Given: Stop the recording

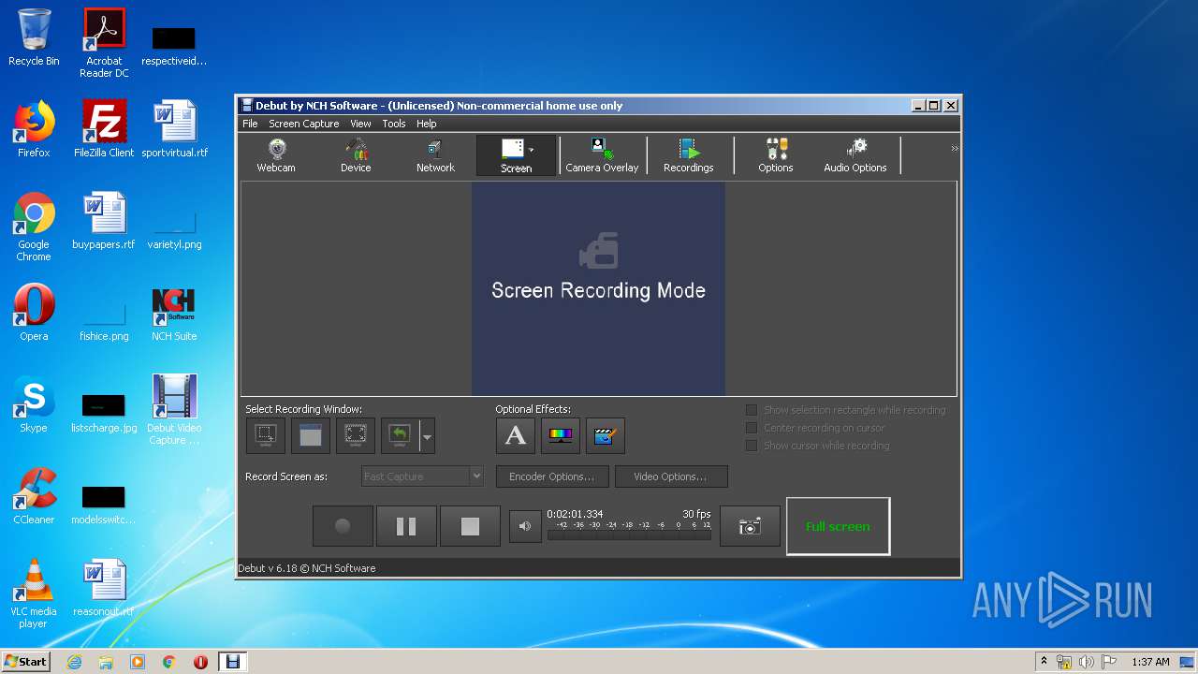Looking at the screenshot, I should click(x=470, y=526).
